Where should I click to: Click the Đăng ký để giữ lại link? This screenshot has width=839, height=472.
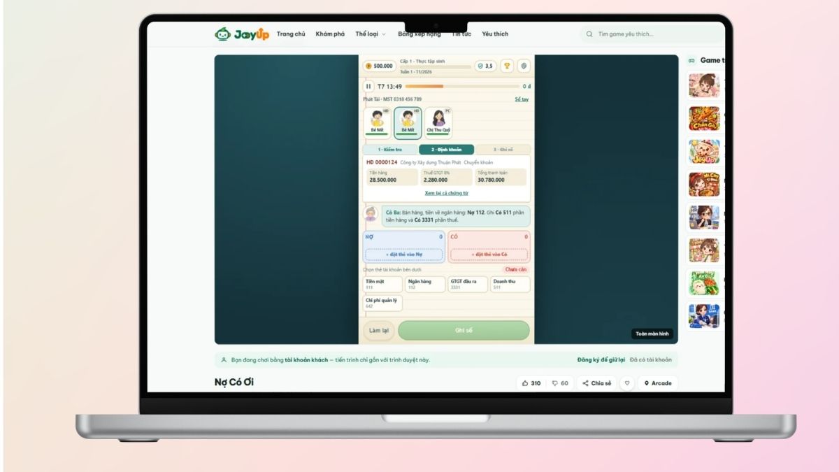click(x=601, y=360)
